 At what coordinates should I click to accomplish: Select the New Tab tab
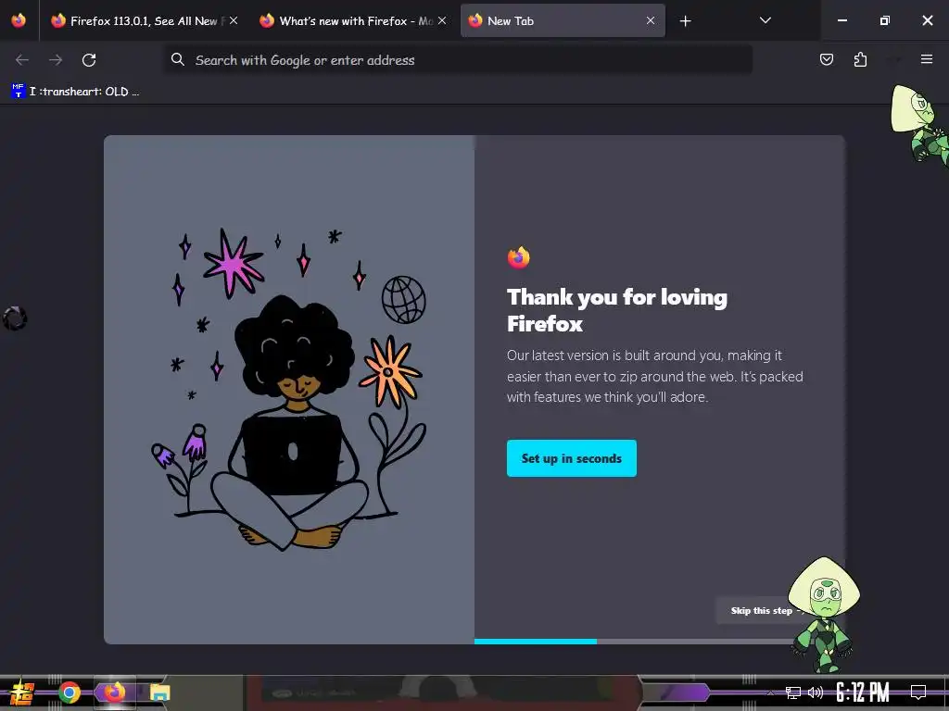click(563, 20)
